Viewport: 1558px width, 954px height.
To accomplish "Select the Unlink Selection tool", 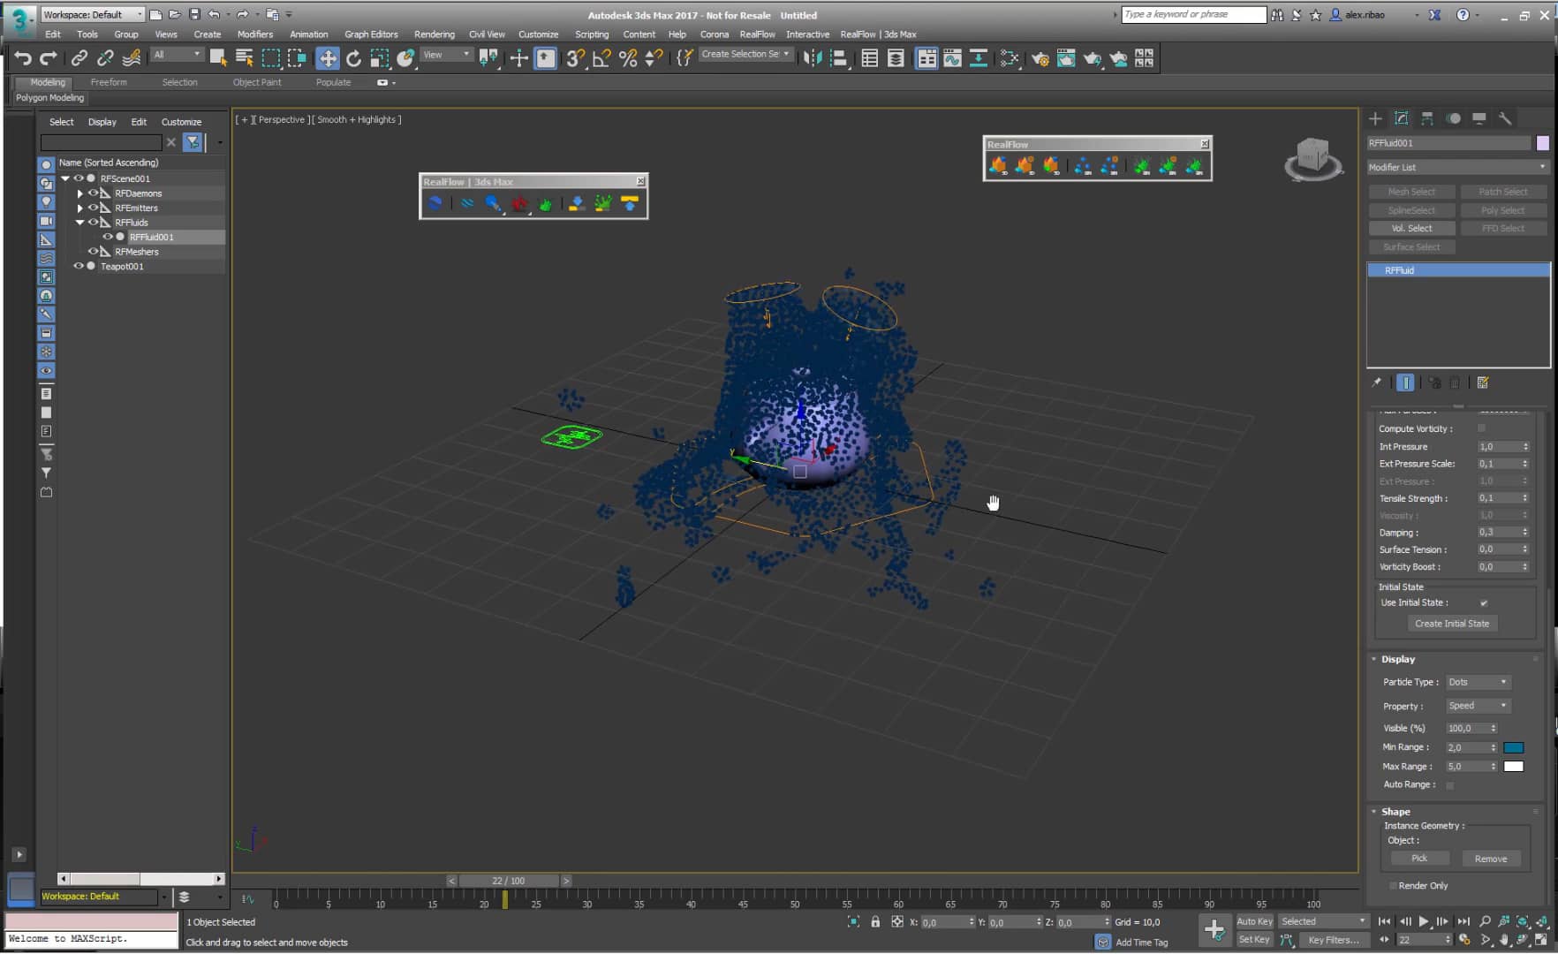I will [x=105, y=58].
